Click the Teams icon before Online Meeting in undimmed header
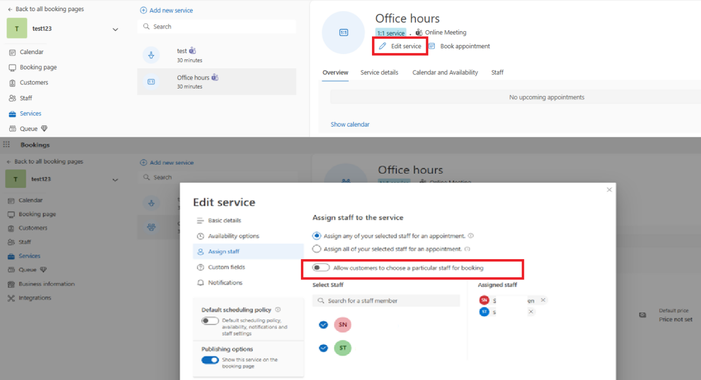 click(419, 32)
